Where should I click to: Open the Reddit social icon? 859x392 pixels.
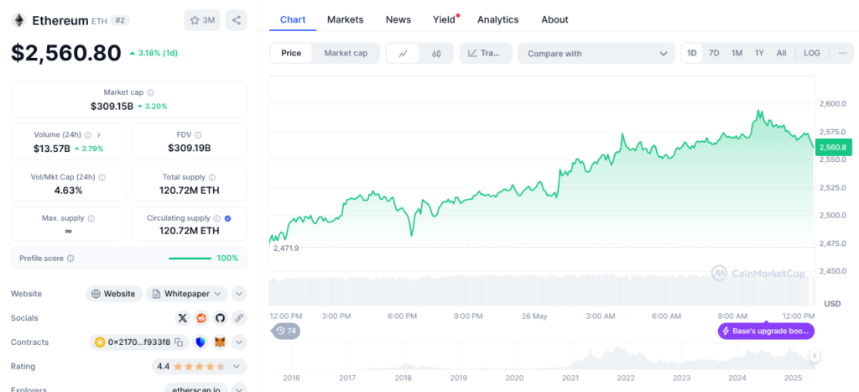click(201, 317)
